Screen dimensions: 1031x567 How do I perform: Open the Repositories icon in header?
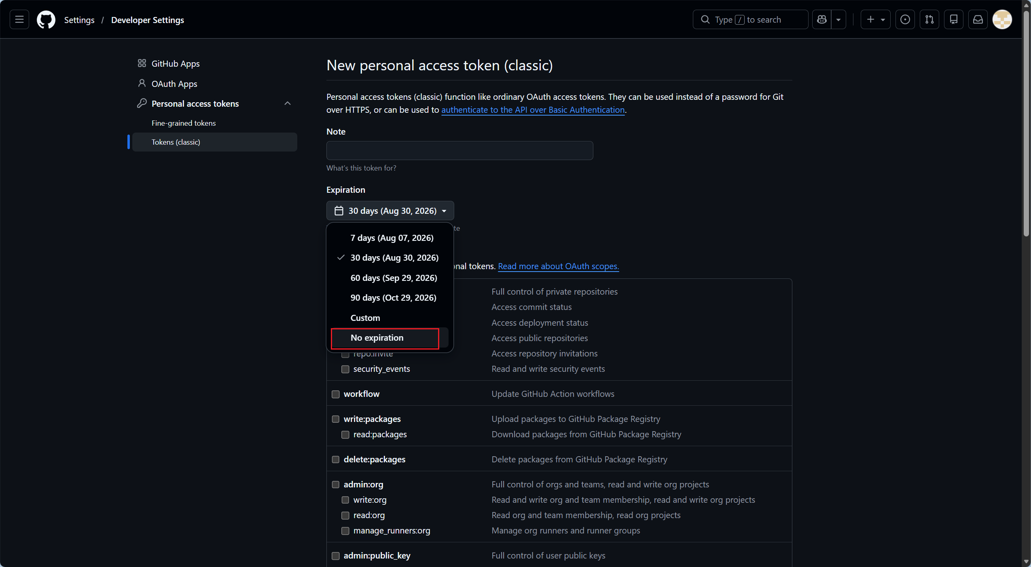tap(954, 19)
